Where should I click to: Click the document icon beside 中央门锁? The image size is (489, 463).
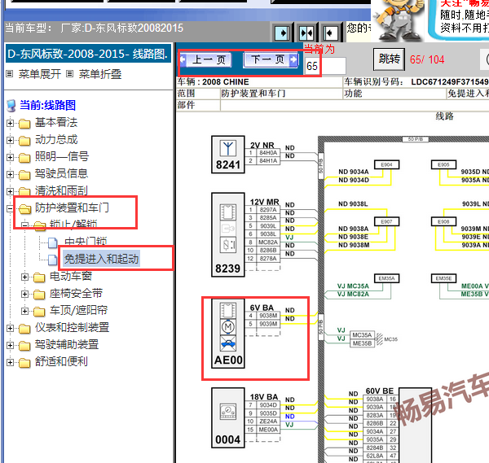pos(53,242)
